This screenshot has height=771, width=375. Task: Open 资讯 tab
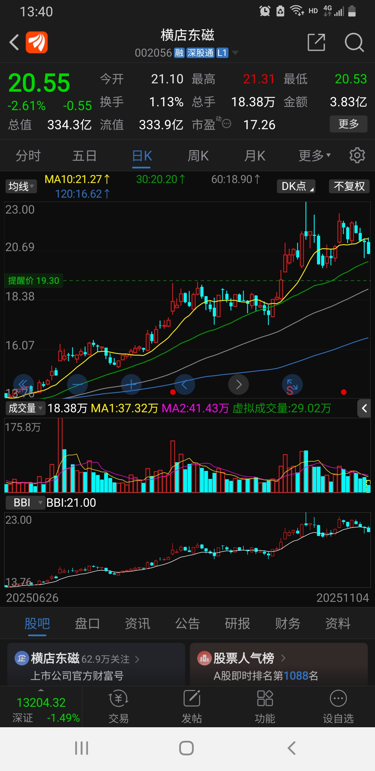pos(137,624)
